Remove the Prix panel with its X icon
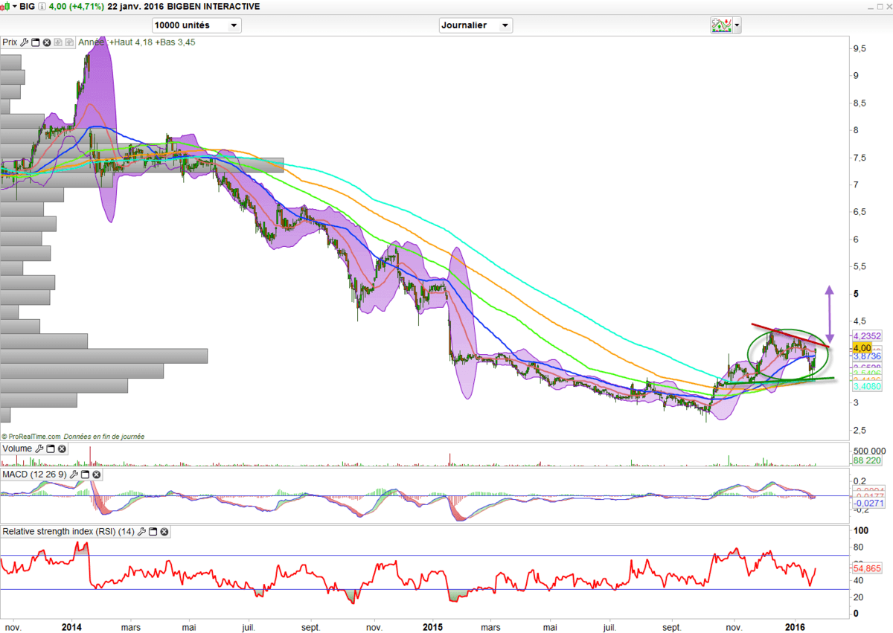Viewport: 893px width, 633px height. point(47,42)
